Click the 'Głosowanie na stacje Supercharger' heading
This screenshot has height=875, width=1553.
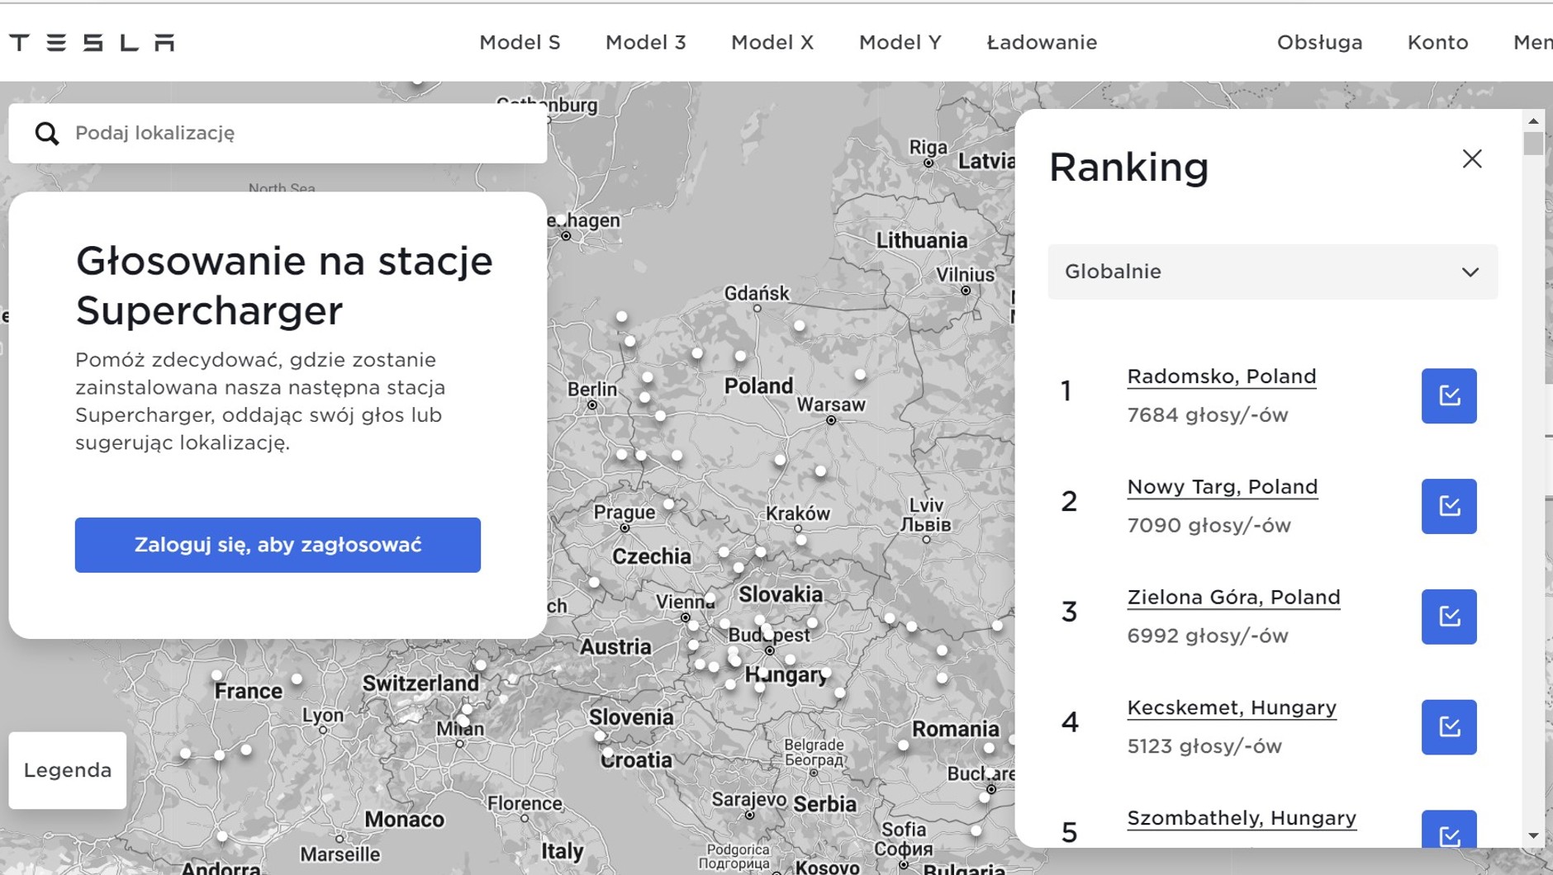click(284, 286)
